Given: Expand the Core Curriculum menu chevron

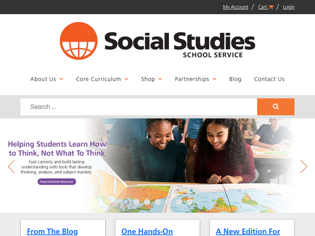Looking at the screenshot, I should 126,79.
